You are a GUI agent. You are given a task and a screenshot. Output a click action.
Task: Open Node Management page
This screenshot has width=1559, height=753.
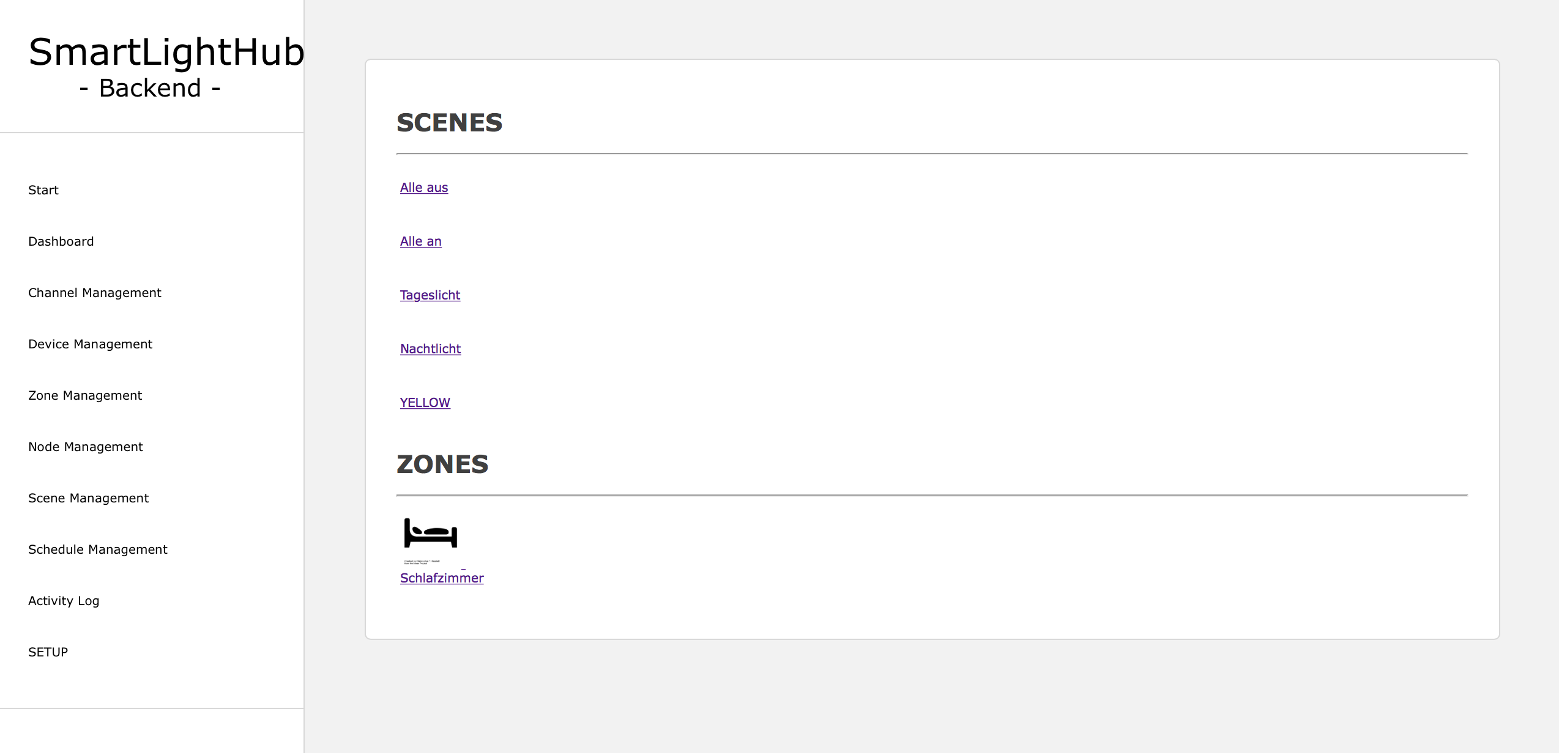(86, 447)
